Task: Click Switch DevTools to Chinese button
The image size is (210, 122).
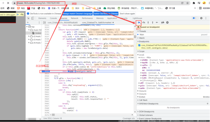Action: point(106,14)
